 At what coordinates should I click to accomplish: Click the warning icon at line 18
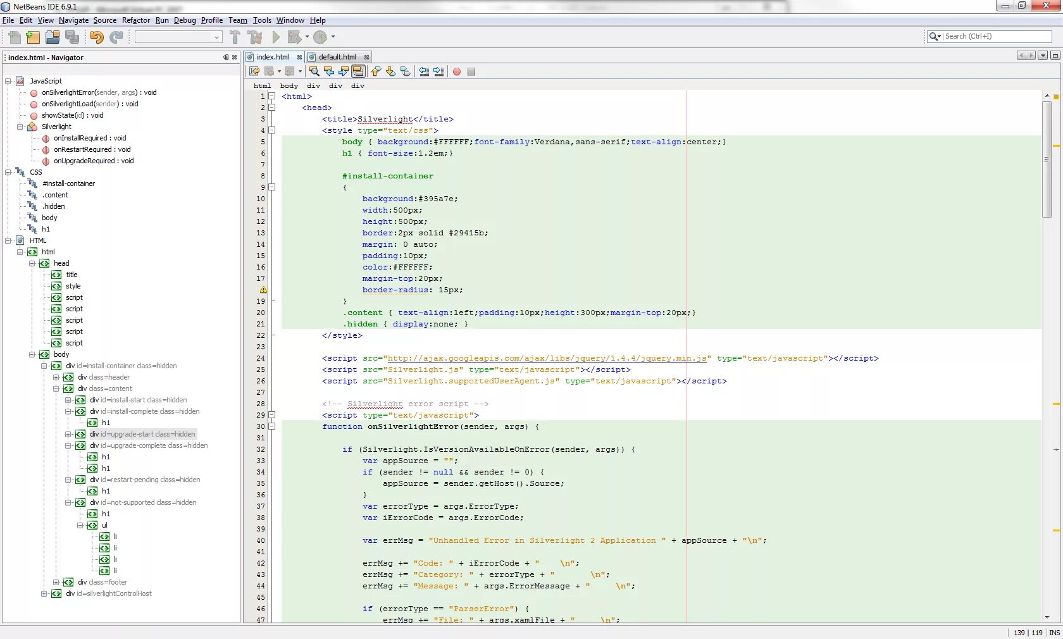[263, 290]
